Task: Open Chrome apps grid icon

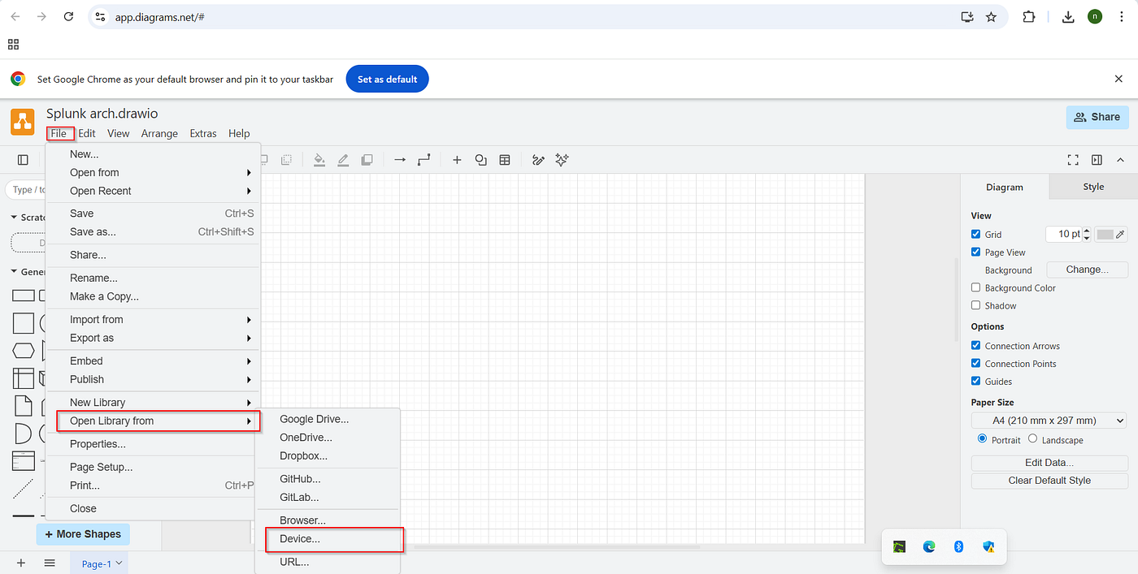Action: click(13, 44)
